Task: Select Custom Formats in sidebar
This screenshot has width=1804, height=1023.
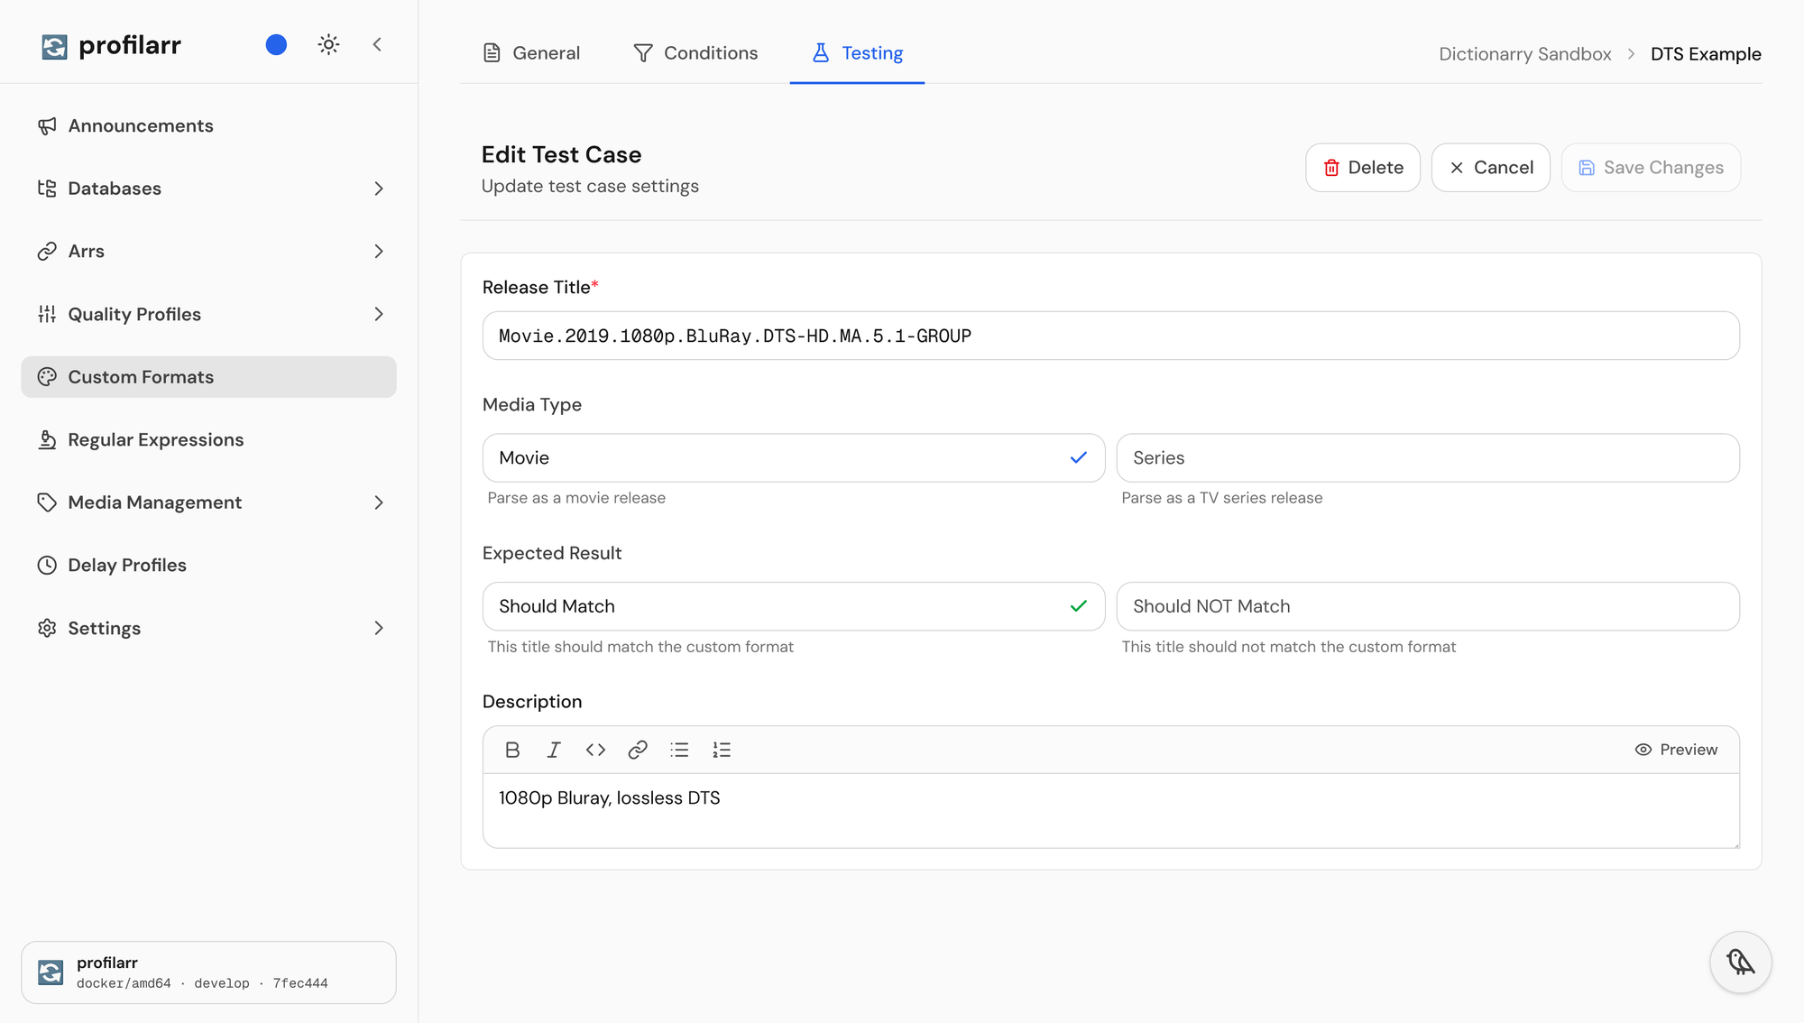Action: (208, 377)
